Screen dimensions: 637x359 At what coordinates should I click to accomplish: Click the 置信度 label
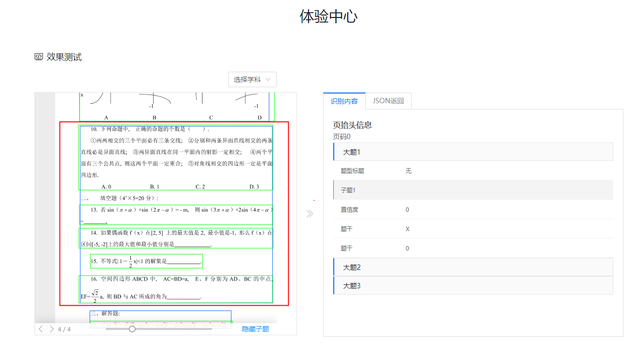click(x=349, y=209)
